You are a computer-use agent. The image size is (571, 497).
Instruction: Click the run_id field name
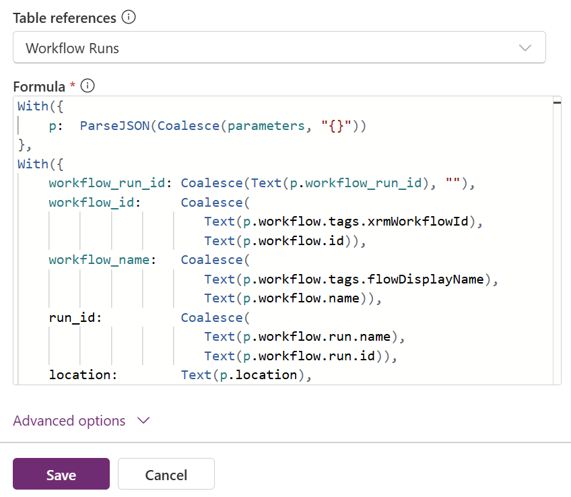71,318
